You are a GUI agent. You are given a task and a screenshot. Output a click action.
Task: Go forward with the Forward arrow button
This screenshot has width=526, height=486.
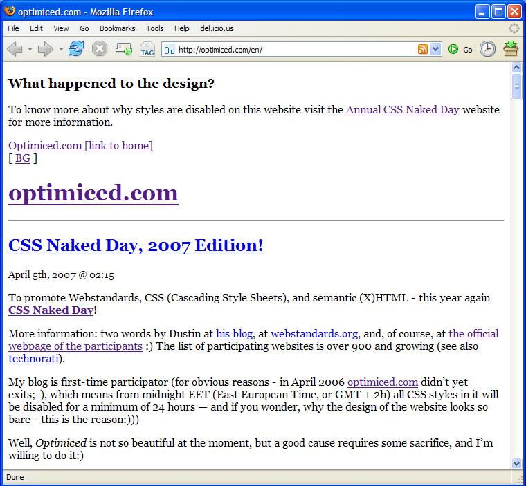(x=45, y=50)
